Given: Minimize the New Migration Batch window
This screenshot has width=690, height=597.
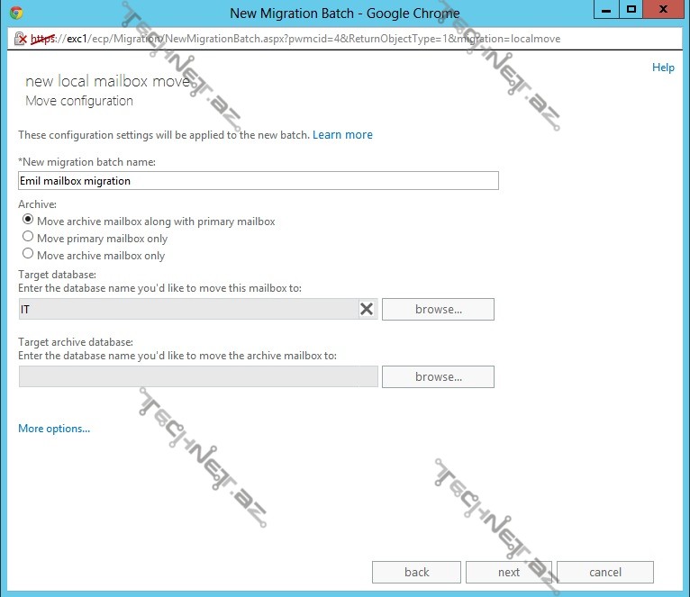Looking at the screenshot, I should [x=604, y=9].
